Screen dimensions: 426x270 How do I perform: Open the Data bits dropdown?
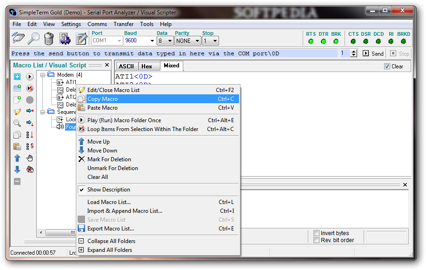point(170,41)
